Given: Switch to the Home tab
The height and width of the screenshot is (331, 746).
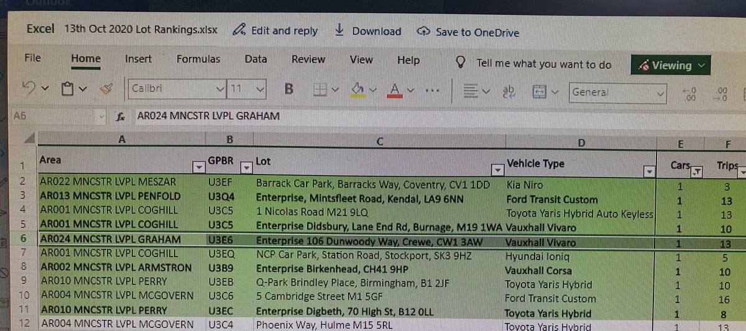Looking at the screenshot, I should point(86,58).
